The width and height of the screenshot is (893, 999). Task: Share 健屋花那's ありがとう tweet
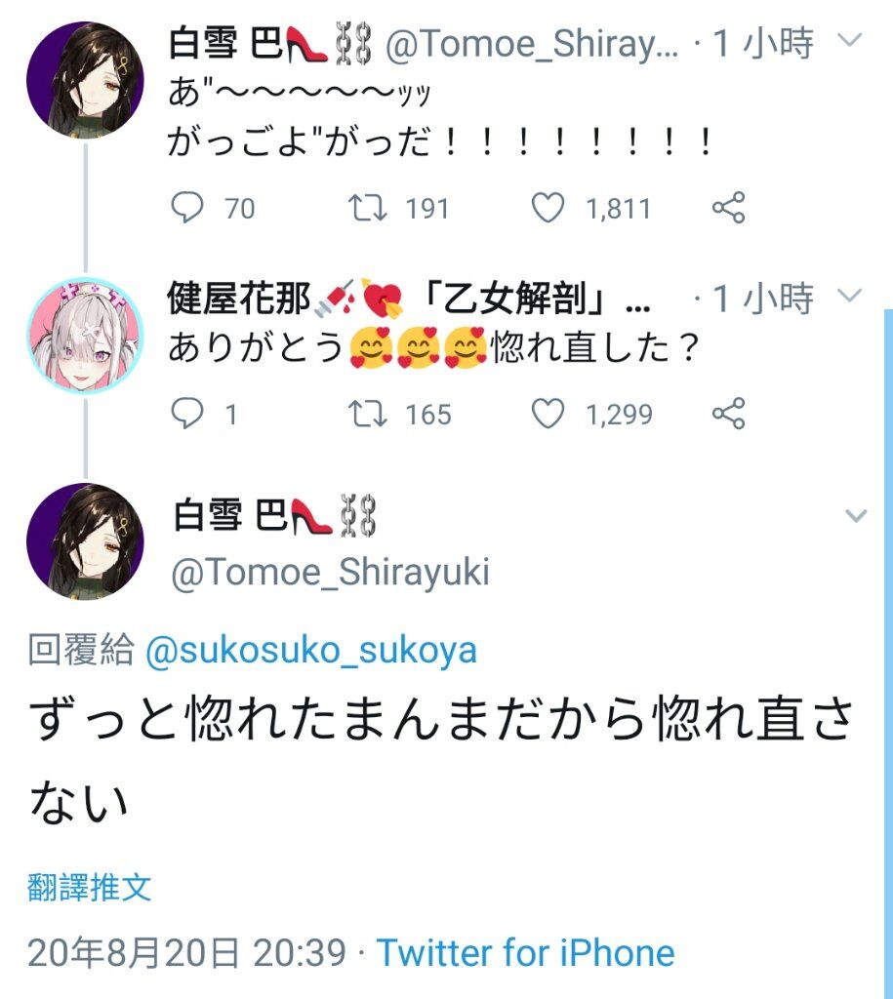728,413
